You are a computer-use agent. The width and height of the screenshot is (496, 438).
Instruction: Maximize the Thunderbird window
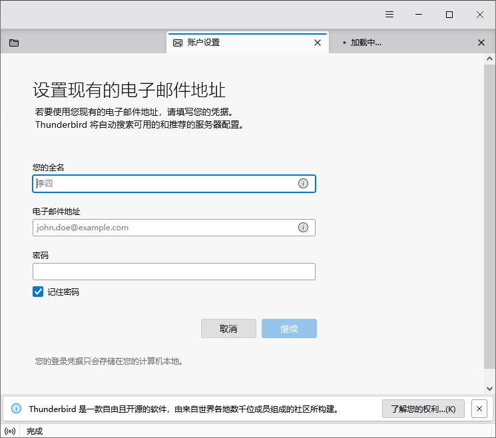point(449,15)
